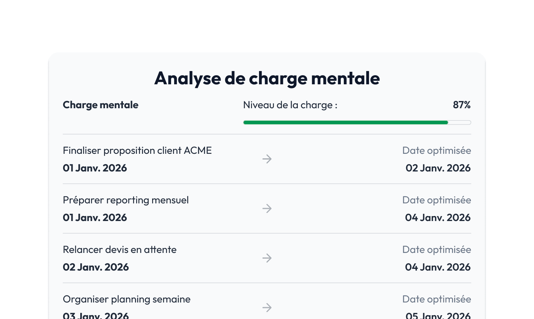The width and height of the screenshot is (534, 319).
Task: Open the Relancer devis en attente task
Action: (119, 250)
